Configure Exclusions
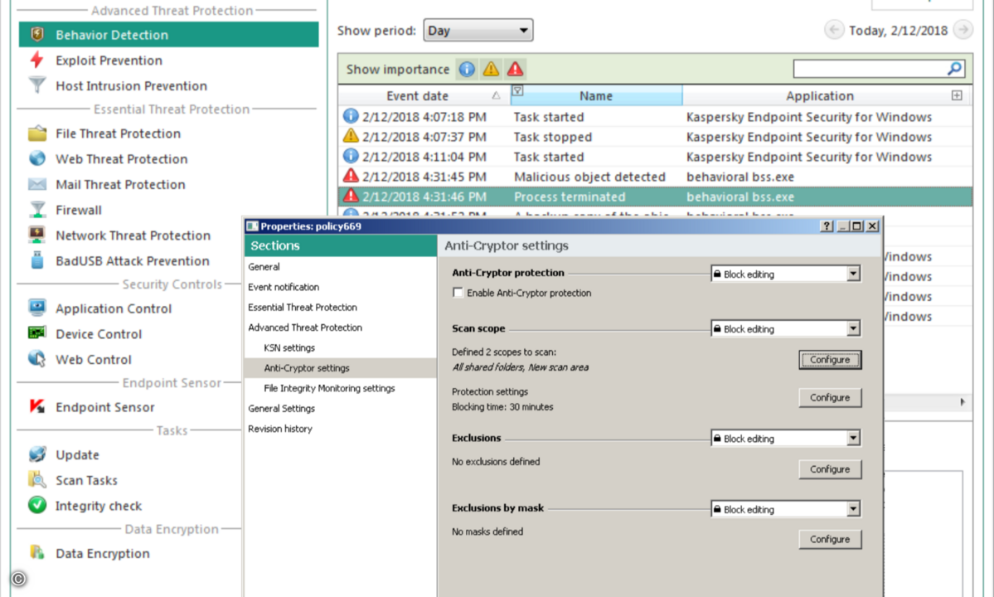The height and width of the screenshot is (597, 994). pos(830,469)
